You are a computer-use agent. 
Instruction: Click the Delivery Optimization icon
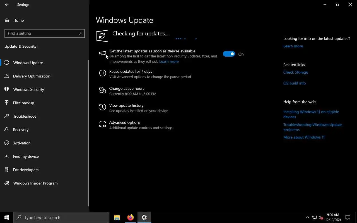click(x=7, y=76)
